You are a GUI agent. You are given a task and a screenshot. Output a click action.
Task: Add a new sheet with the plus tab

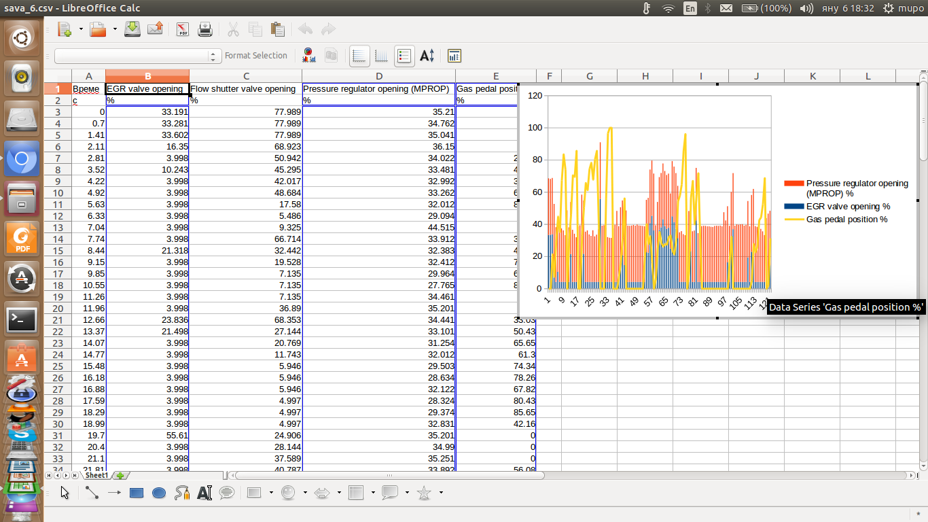pyautogui.click(x=120, y=476)
